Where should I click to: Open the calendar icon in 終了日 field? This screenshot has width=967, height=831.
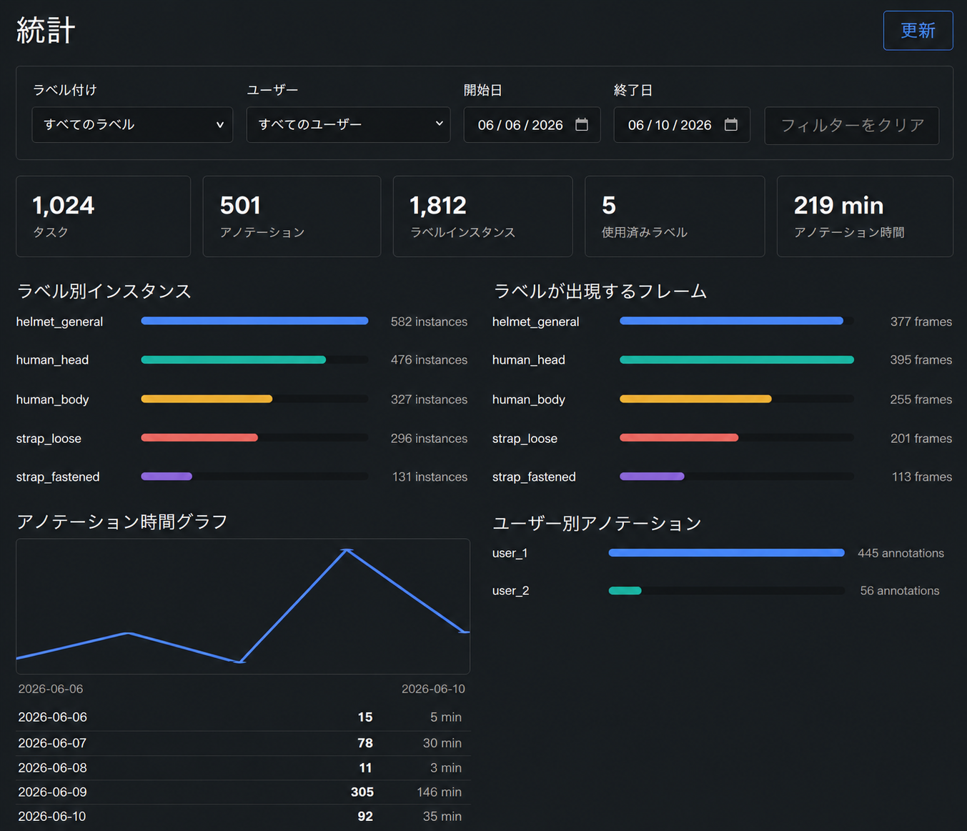(730, 125)
